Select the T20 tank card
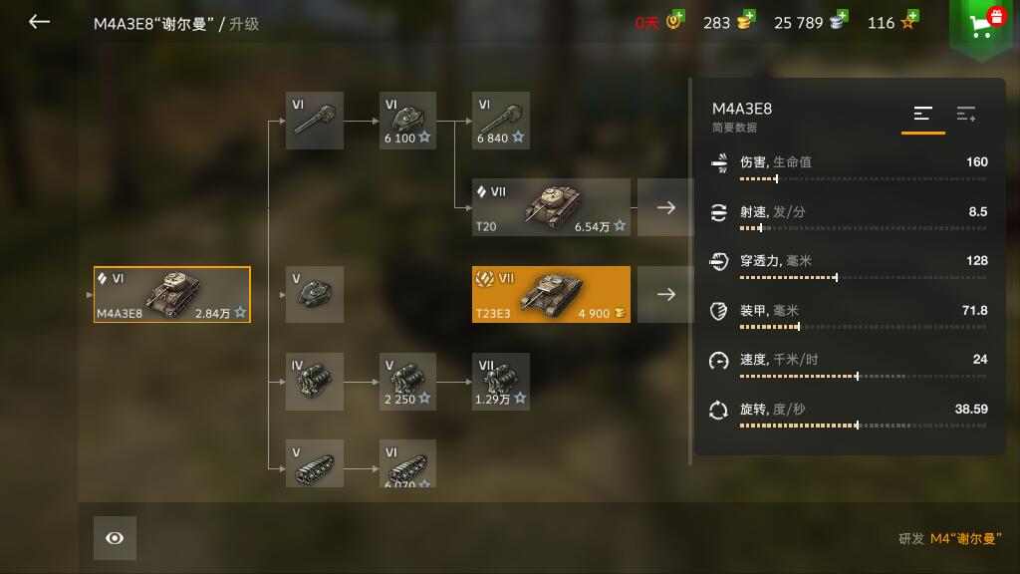Image resolution: width=1020 pixels, height=574 pixels. click(x=551, y=207)
